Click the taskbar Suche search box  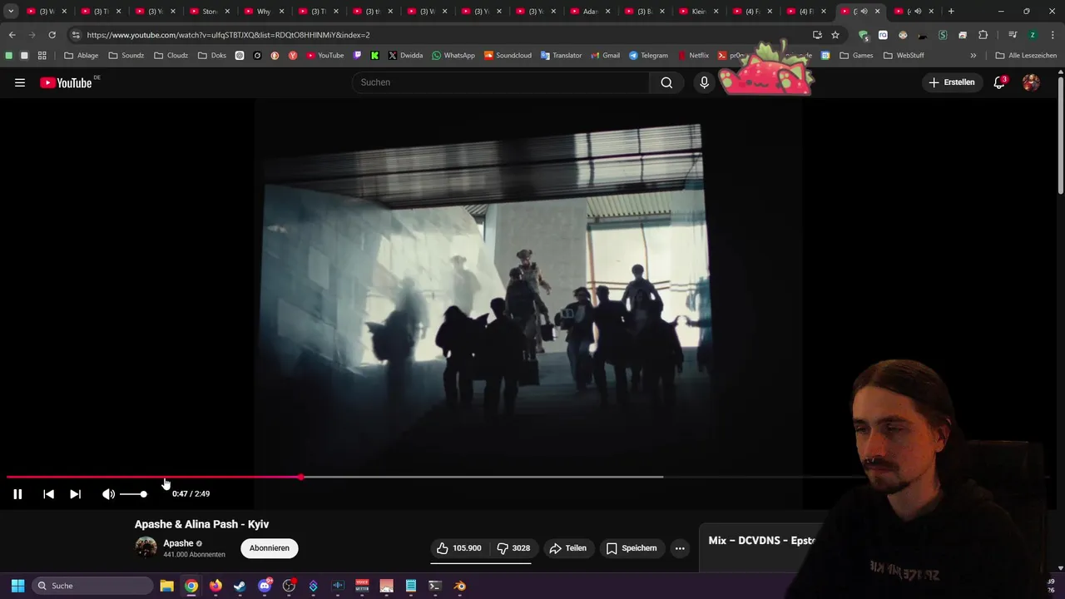(92, 586)
